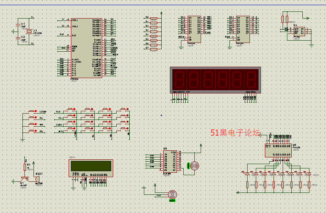Select transistor Q1
The width and height of the screenshot is (326, 213).
25,179
